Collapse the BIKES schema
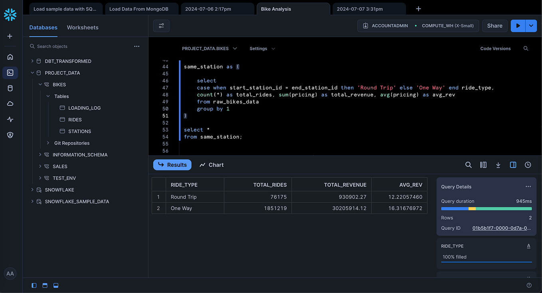Image resolution: width=542 pixels, height=293 pixels. tap(40, 84)
